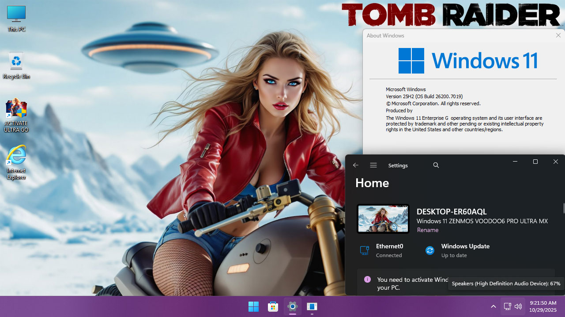Open Settings navigation hamburger menu

[373, 165]
